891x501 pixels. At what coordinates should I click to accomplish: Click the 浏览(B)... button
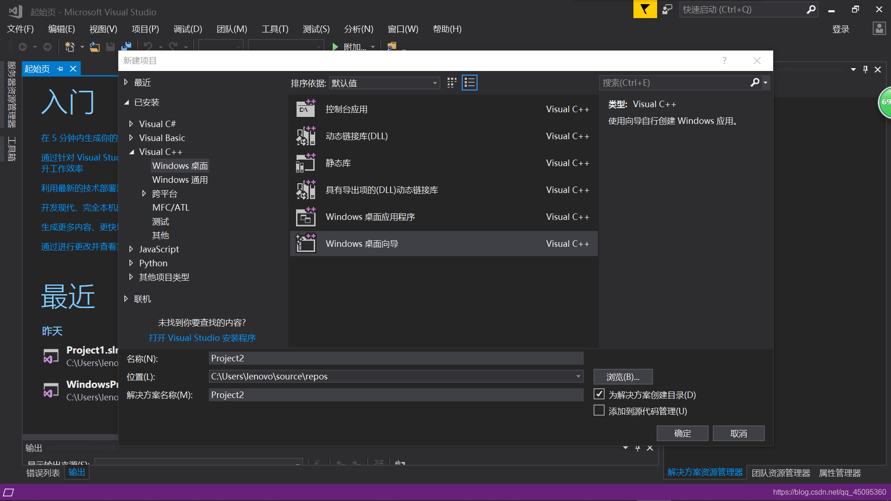pos(623,377)
